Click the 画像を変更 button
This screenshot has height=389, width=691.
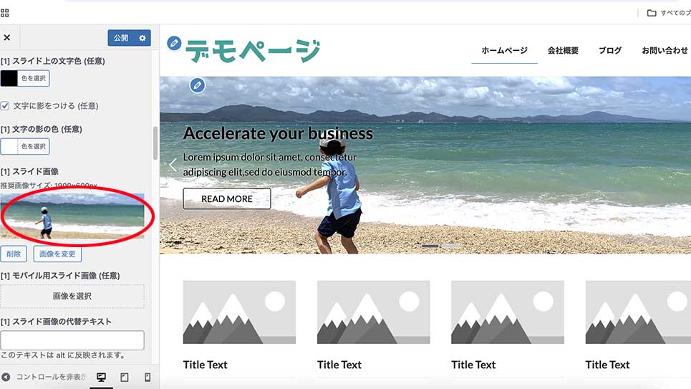coord(57,254)
